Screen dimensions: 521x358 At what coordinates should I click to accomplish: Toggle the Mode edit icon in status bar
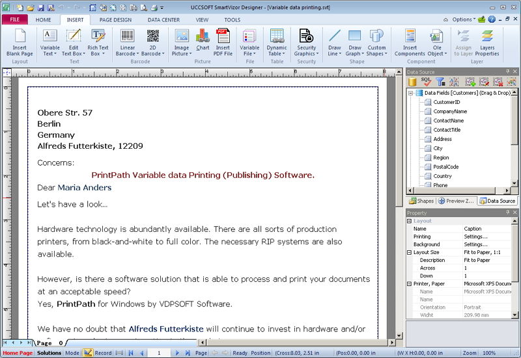pos(88,353)
